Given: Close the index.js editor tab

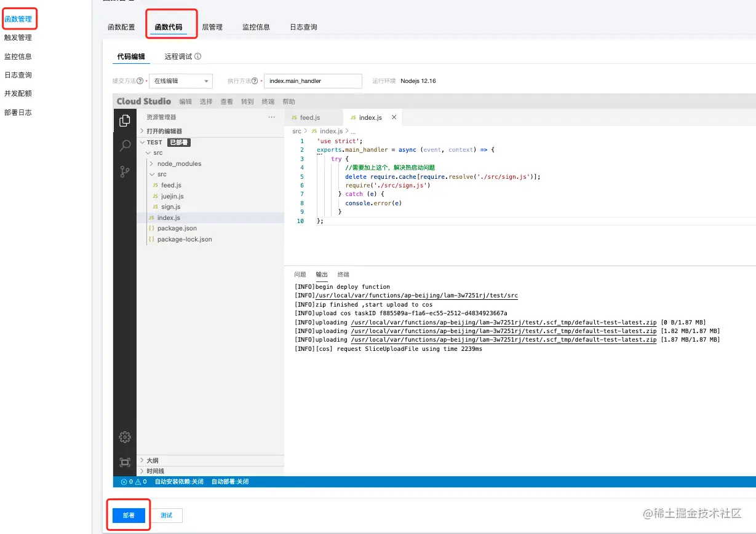Looking at the screenshot, I should pos(394,117).
